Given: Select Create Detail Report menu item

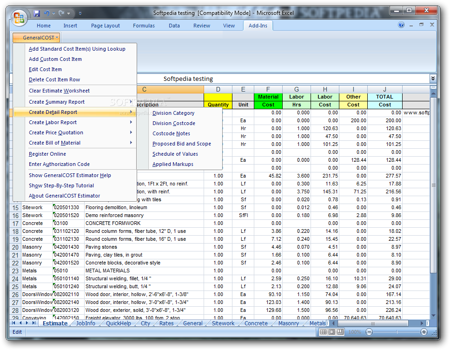Looking at the screenshot, I should [x=75, y=112].
